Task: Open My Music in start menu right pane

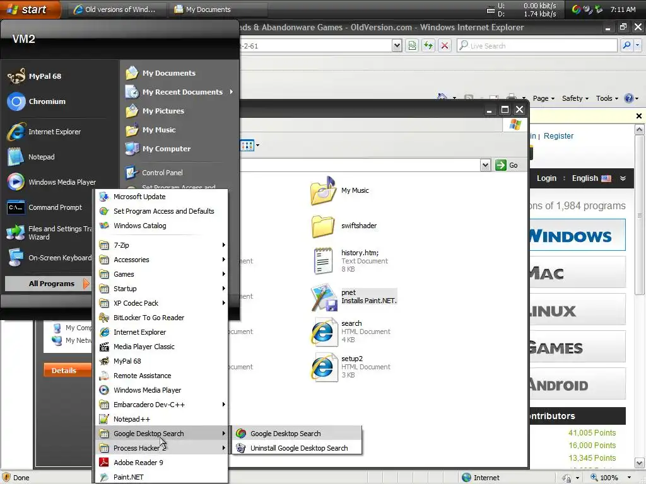Action: [x=151, y=130]
